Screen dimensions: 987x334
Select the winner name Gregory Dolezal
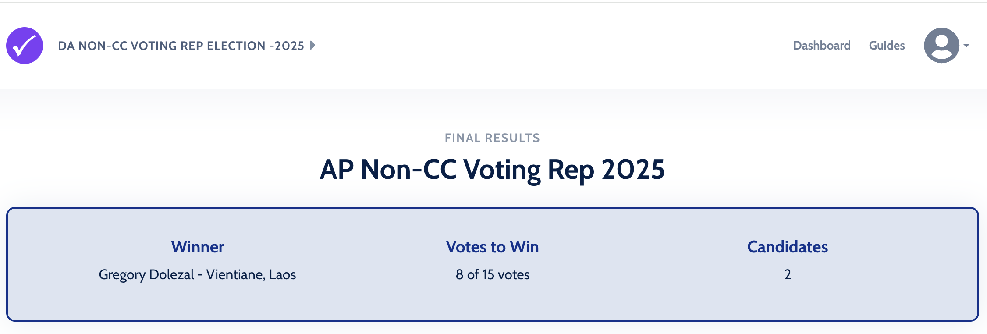(146, 275)
